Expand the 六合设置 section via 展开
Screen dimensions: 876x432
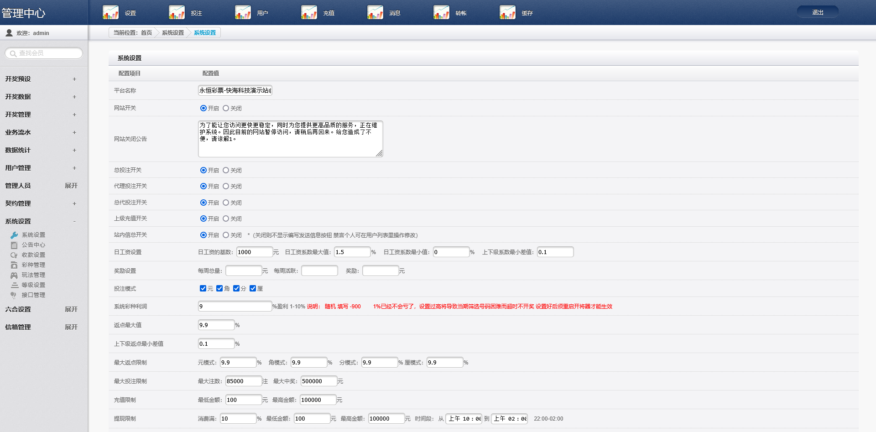[x=71, y=309]
